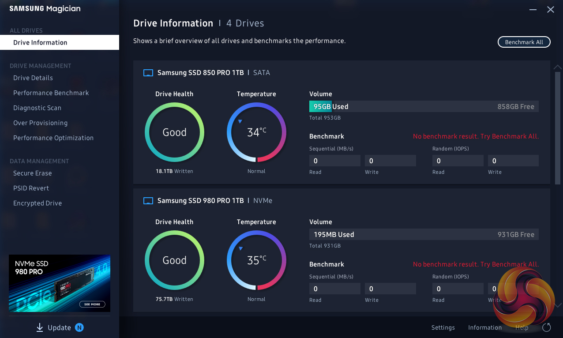Select Secure Erase under Data Management
The height and width of the screenshot is (338, 563).
33,173
